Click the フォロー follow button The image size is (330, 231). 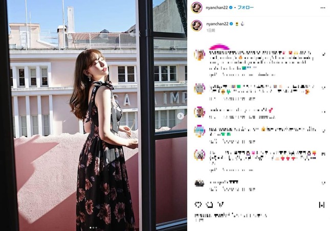[246, 8]
